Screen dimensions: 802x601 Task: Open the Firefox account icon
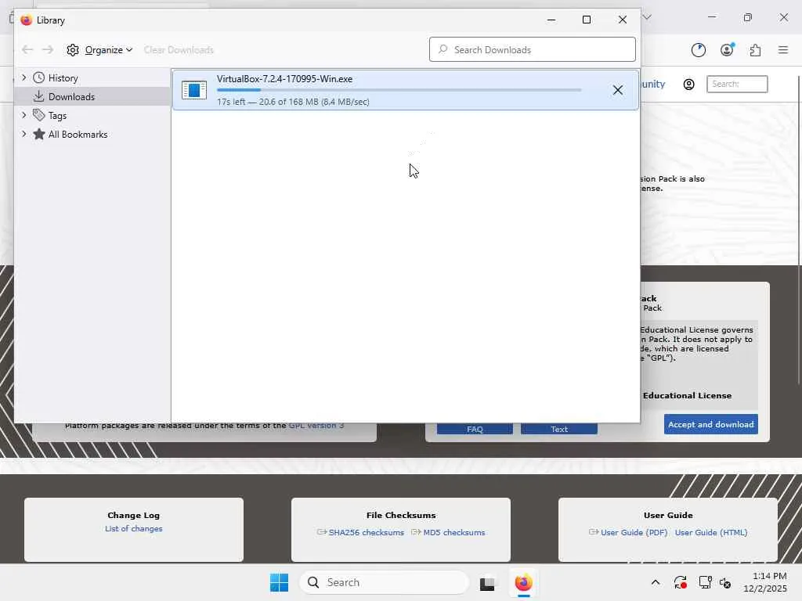tap(727, 49)
